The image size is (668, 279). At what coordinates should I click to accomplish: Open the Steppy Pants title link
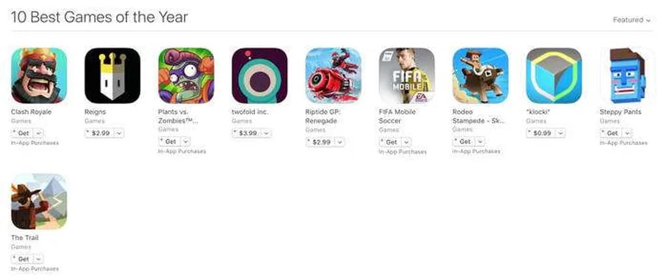[x=620, y=112]
